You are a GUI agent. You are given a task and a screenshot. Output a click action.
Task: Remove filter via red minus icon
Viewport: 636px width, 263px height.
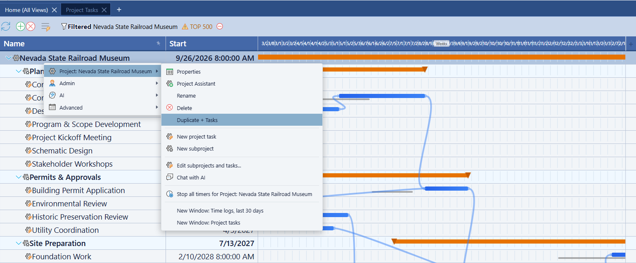pyautogui.click(x=220, y=26)
